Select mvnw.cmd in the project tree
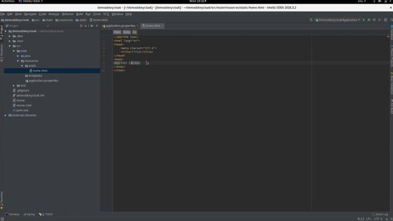 pyautogui.click(x=22, y=106)
